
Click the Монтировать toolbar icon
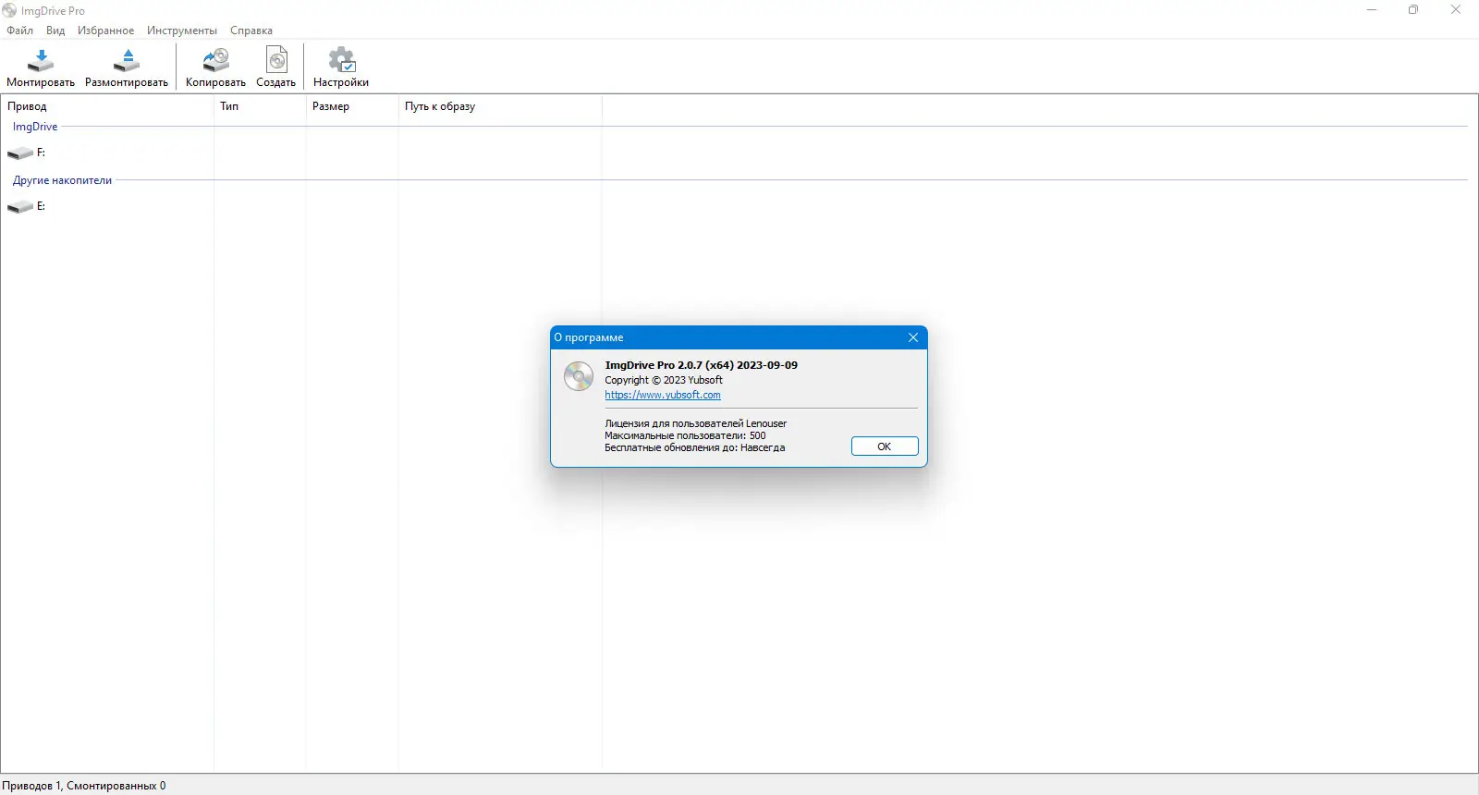[x=41, y=61]
